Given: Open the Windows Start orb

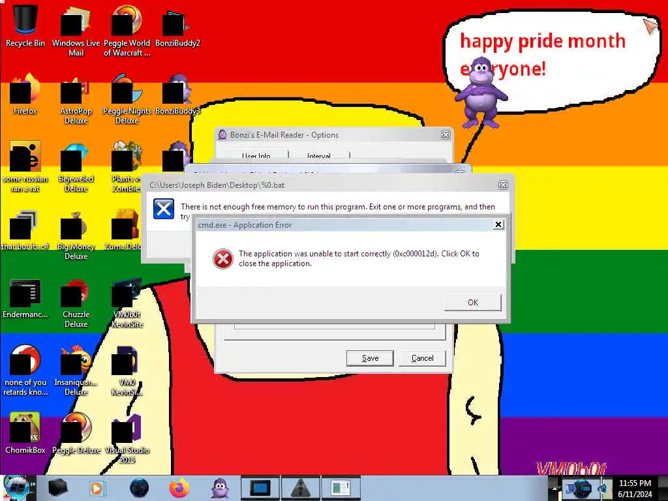Looking at the screenshot, I should [x=16, y=488].
